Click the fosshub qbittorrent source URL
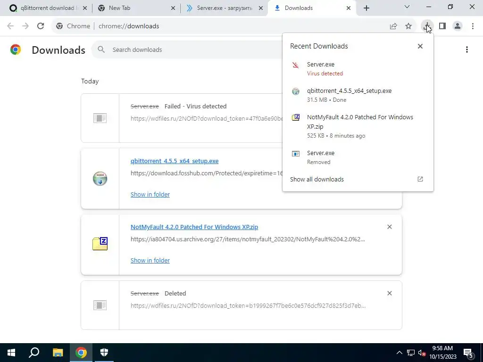The image size is (483, 362). tap(207, 173)
